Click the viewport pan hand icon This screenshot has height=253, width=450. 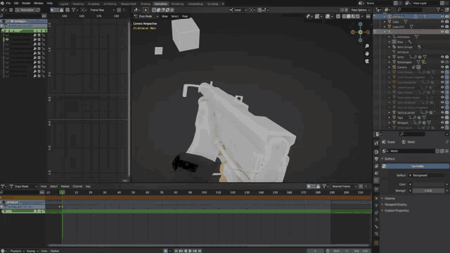pyautogui.click(x=367, y=53)
